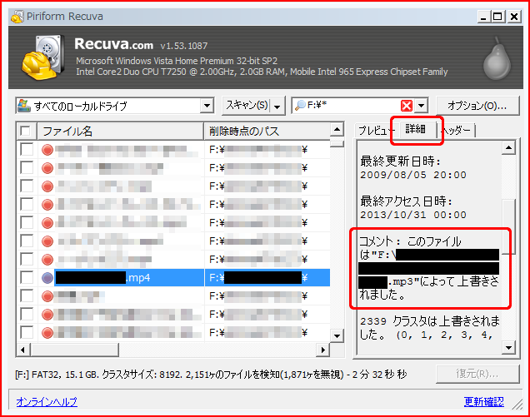Image resolution: width=530 pixels, height=417 pixels.
Task: Switch to the プレビュー tab
Action: [376, 130]
